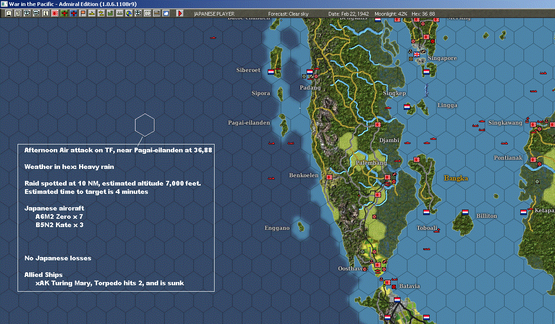This screenshot has width=555, height=324.
Task: Open the cloud weather toolbar icon
Action: coord(166,13)
